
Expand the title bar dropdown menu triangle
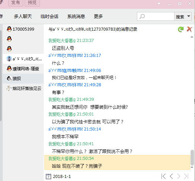pos(159,4)
